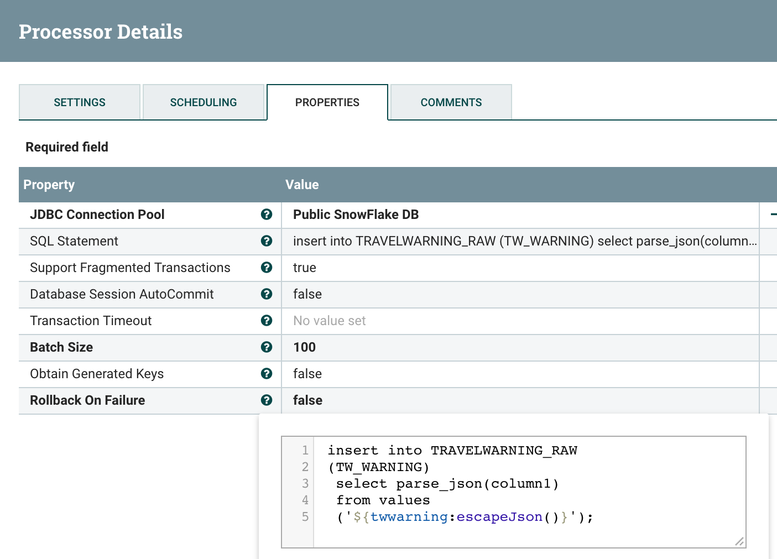This screenshot has height=559, width=777.
Task: Place cursor on editor line 1 insert statement
Action: click(452, 451)
